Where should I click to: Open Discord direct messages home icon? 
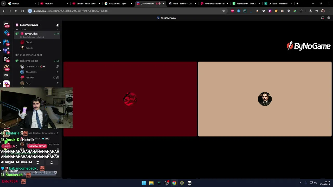[x=6, y=24]
